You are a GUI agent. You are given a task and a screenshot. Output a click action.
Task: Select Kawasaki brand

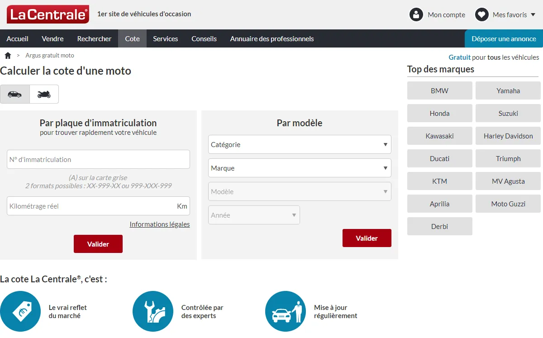440,136
